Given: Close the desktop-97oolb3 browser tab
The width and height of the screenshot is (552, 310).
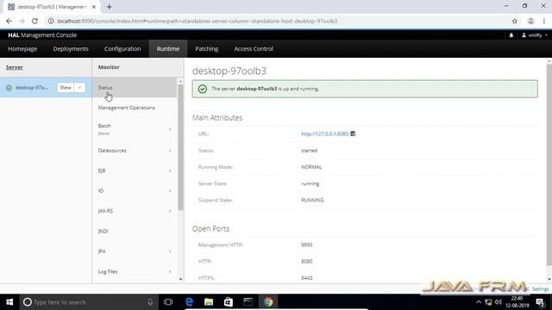Looking at the screenshot, I should click(94, 7).
